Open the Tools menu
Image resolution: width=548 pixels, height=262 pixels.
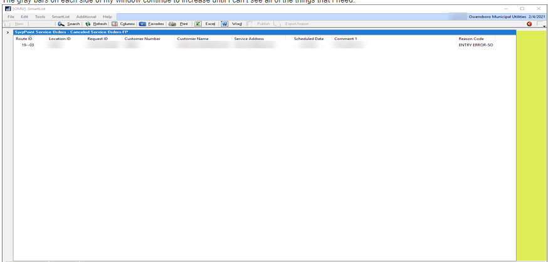(40, 16)
